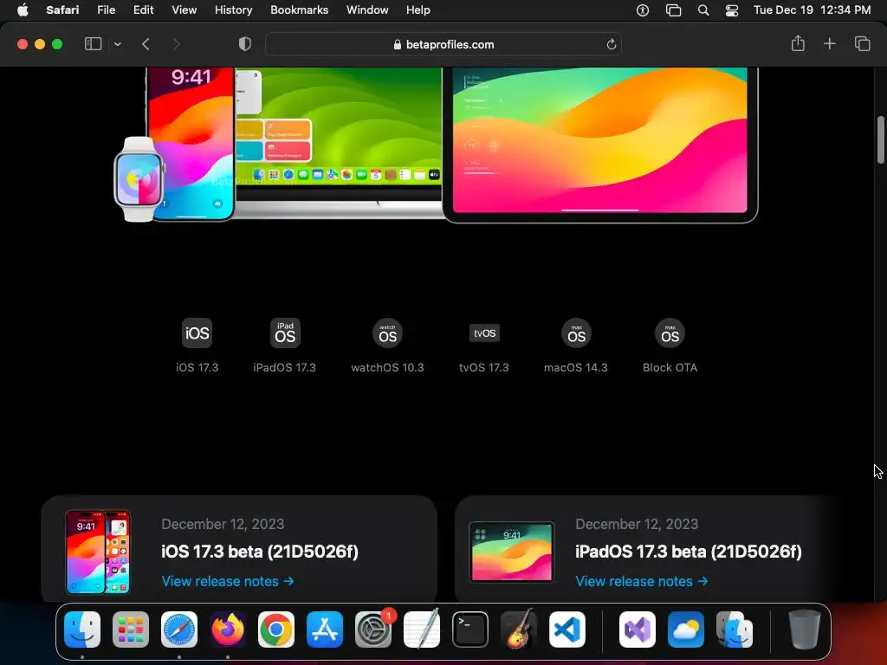The image size is (887, 665).
Task: Click the page vertical scrollbar thumb
Action: tap(880, 139)
